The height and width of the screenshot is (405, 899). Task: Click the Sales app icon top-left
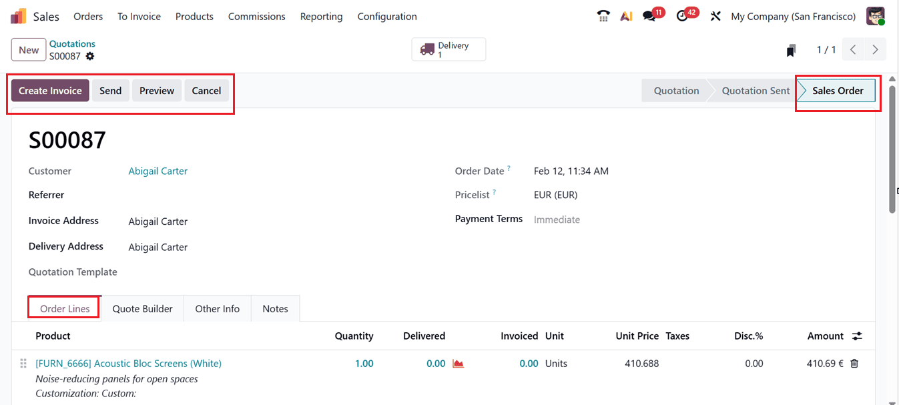tap(18, 15)
